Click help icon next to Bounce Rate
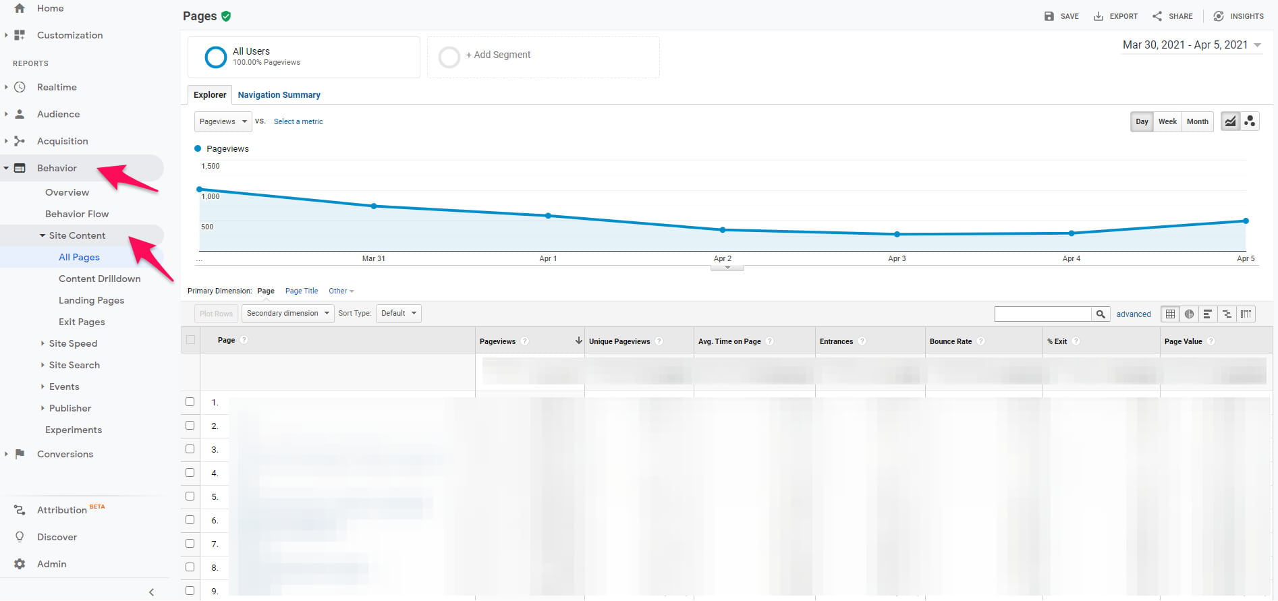This screenshot has width=1278, height=601. [980, 341]
